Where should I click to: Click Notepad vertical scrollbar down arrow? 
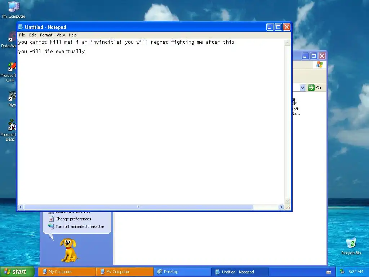click(x=287, y=201)
